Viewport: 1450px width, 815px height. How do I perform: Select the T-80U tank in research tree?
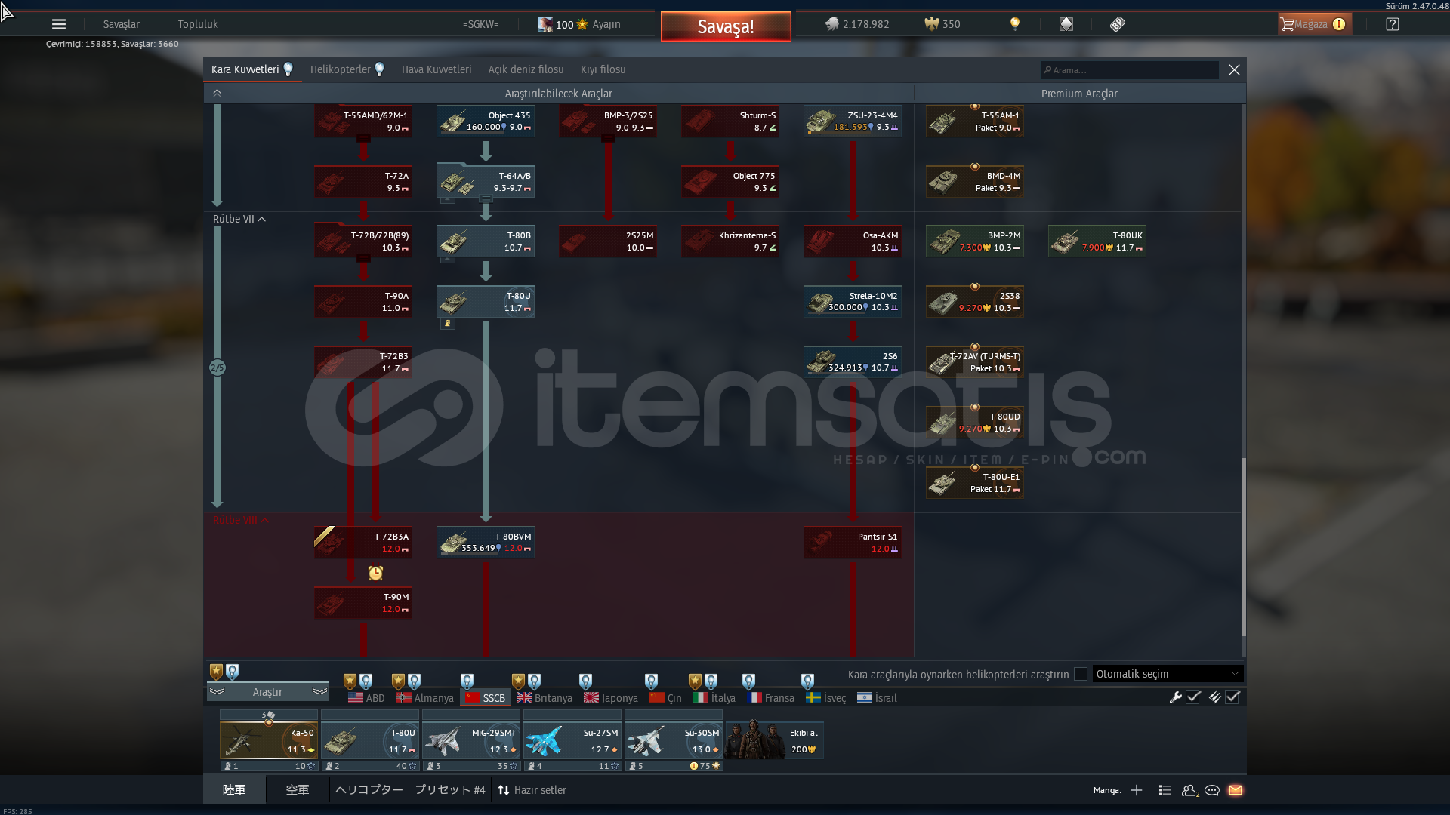pyautogui.click(x=486, y=302)
